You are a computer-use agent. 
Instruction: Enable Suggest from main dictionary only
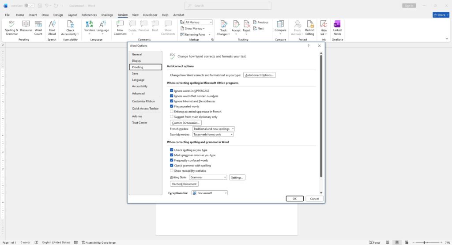point(172,117)
